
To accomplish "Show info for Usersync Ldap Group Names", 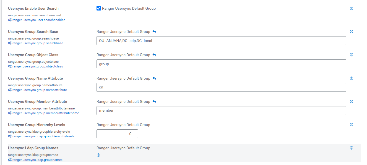I will 352,148.
